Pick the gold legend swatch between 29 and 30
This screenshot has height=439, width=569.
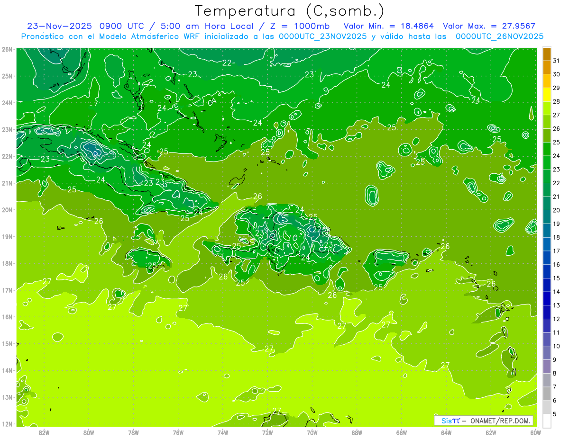(x=547, y=81)
